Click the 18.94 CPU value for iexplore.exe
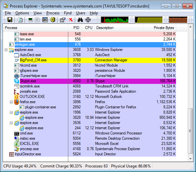The height and width of the screenshot is (172, 196). [x=90, y=117]
